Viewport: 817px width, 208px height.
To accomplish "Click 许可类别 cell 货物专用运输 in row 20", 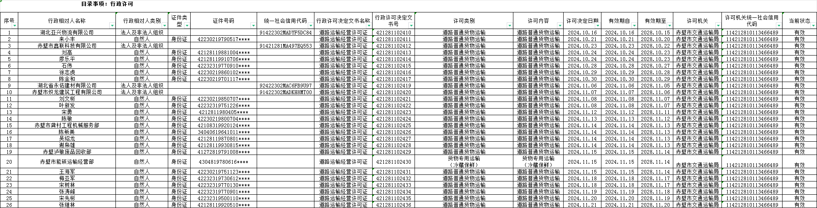I will coord(464,162).
